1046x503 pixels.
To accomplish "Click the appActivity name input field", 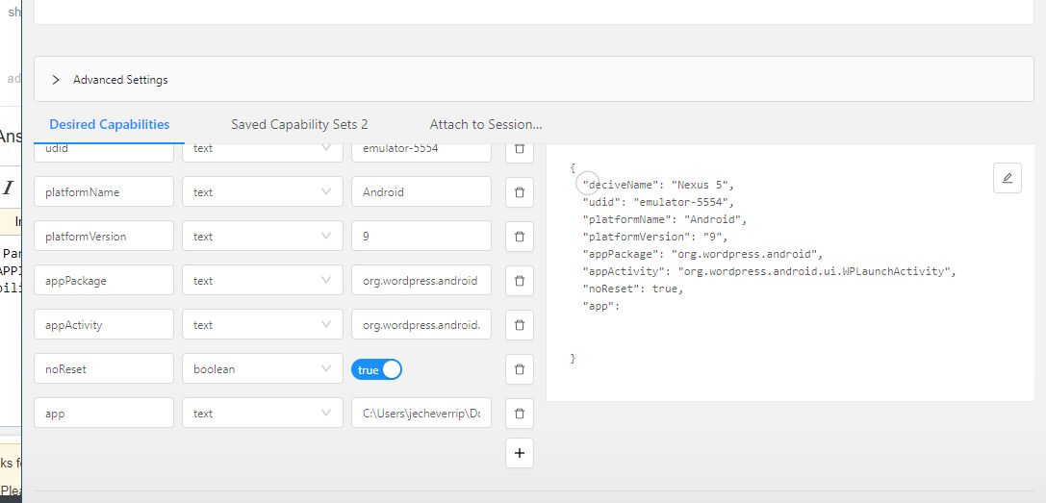I will (103, 325).
